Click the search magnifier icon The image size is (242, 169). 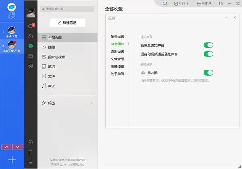tap(43, 9)
